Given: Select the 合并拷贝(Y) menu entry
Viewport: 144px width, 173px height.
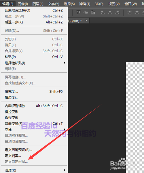Looking at the screenshot, I should point(34,51).
